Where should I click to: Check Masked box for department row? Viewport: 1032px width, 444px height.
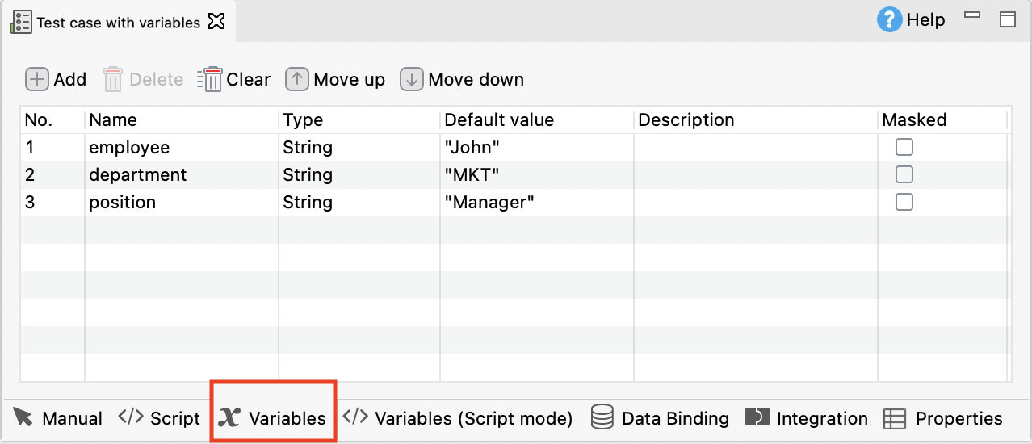click(x=904, y=174)
